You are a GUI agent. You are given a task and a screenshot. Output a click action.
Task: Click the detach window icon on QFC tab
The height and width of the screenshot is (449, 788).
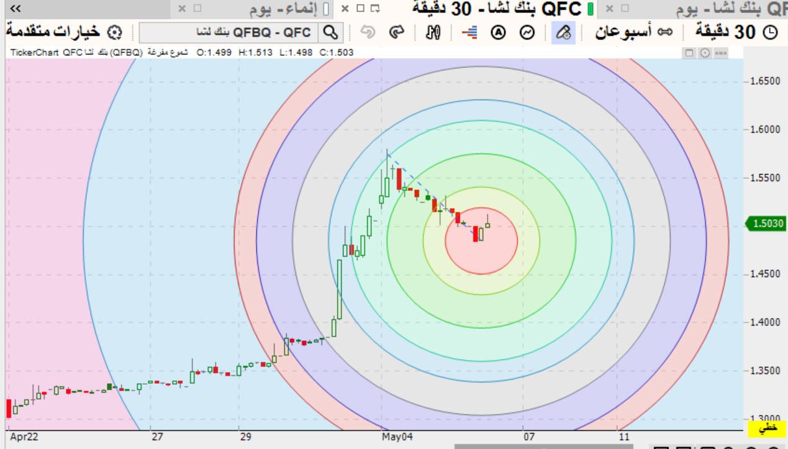(374, 8)
